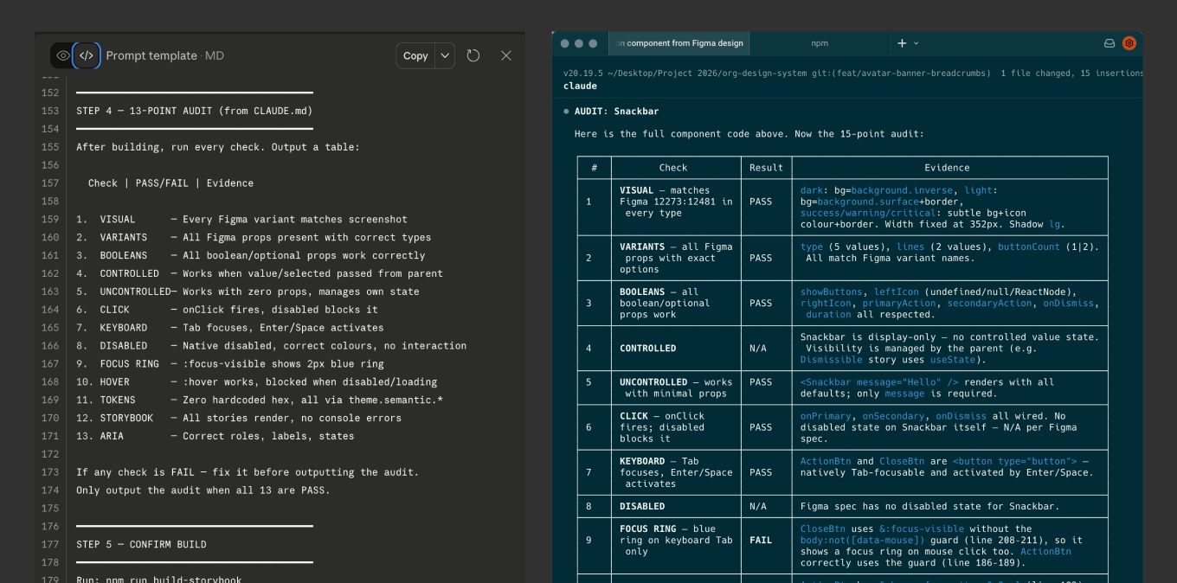Click the git branch 'feat/avatar-banner-breadcrumbs' text
The width and height of the screenshot is (1177, 583).
905,74
